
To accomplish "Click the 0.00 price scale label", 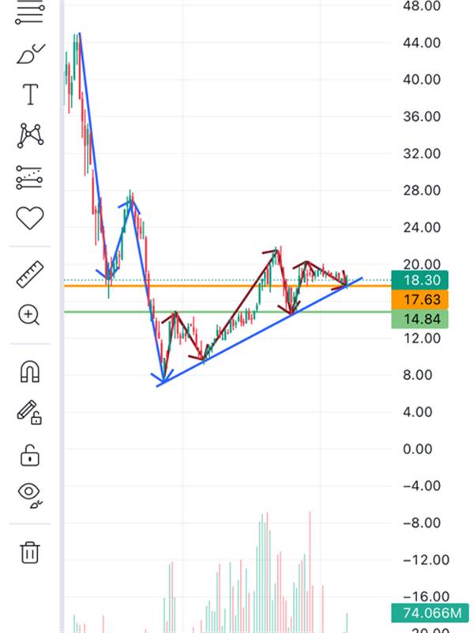I will coord(417,449).
